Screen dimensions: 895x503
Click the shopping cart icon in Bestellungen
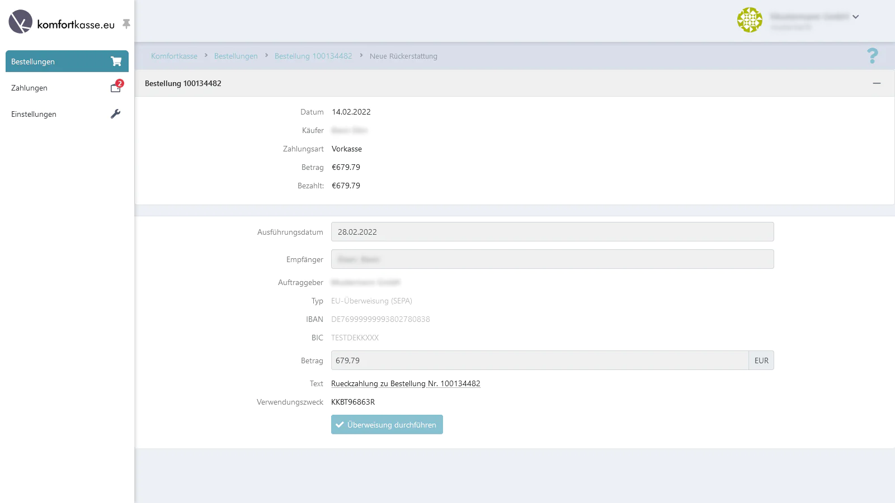116,61
